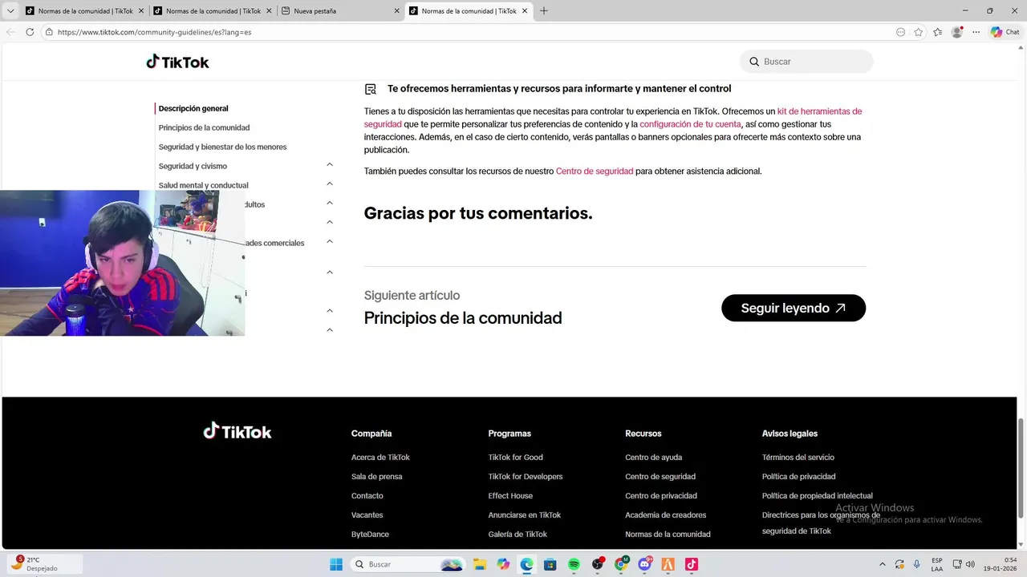Click Anunciarse en TikTok in the footer

pyautogui.click(x=525, y=515)
